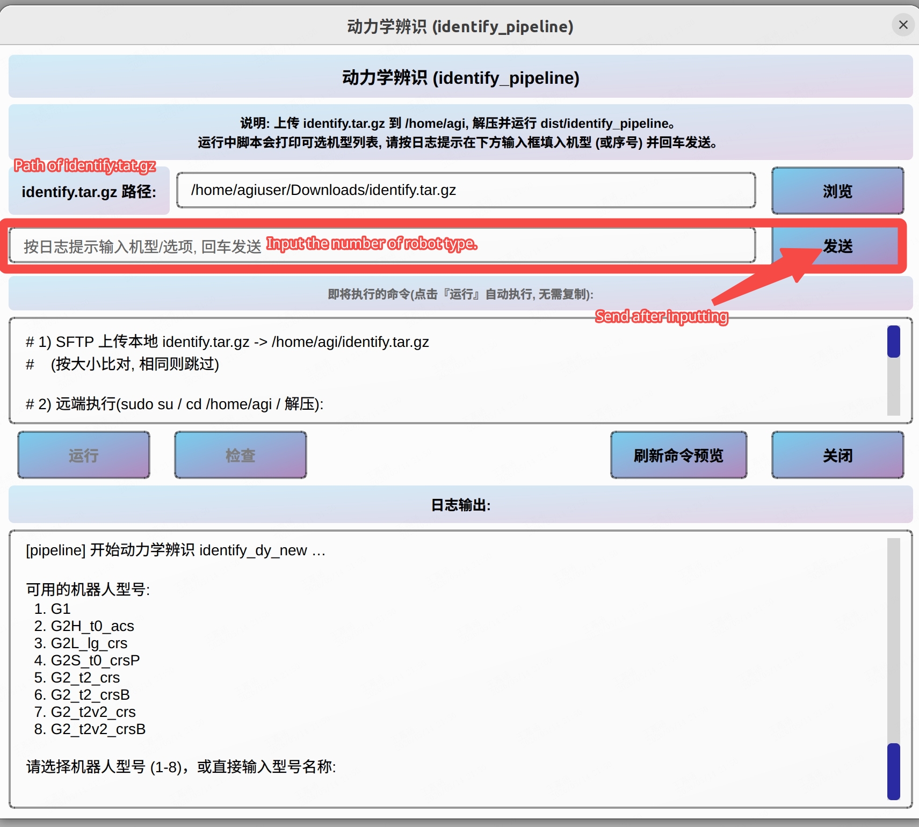The width and height of the screenshot is (919, 827).
Task: Click the log line "4. G2S_t0_crsP"
Action: point(87,660)
